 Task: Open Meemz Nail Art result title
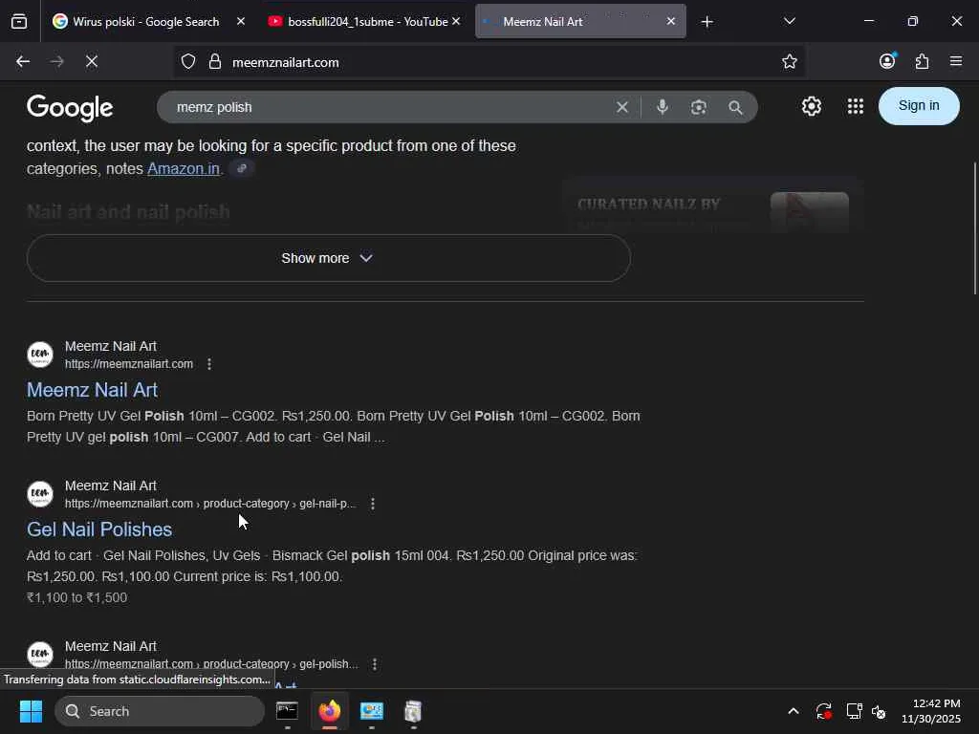[92, 390]
